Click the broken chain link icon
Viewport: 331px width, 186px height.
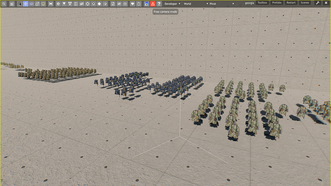(x=82, y=4)
